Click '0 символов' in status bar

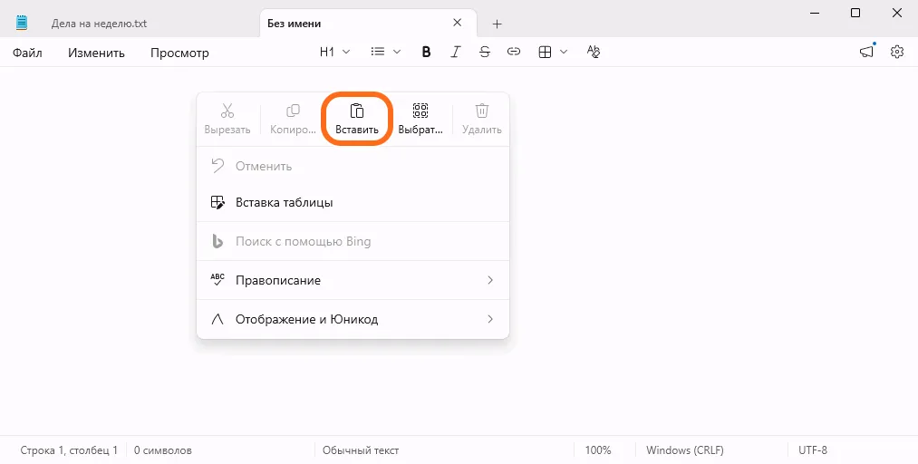(163, 450)
